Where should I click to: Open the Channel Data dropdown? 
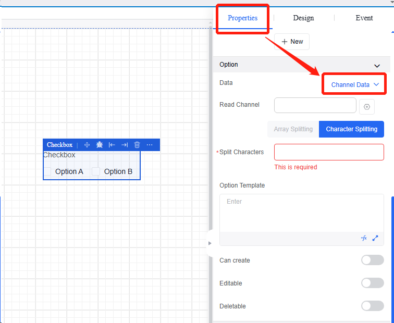(354, 84)
